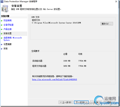This screenshot has height=107, width=120.
Task: Click the 下一步 next button
Action: tap(81, 102)
